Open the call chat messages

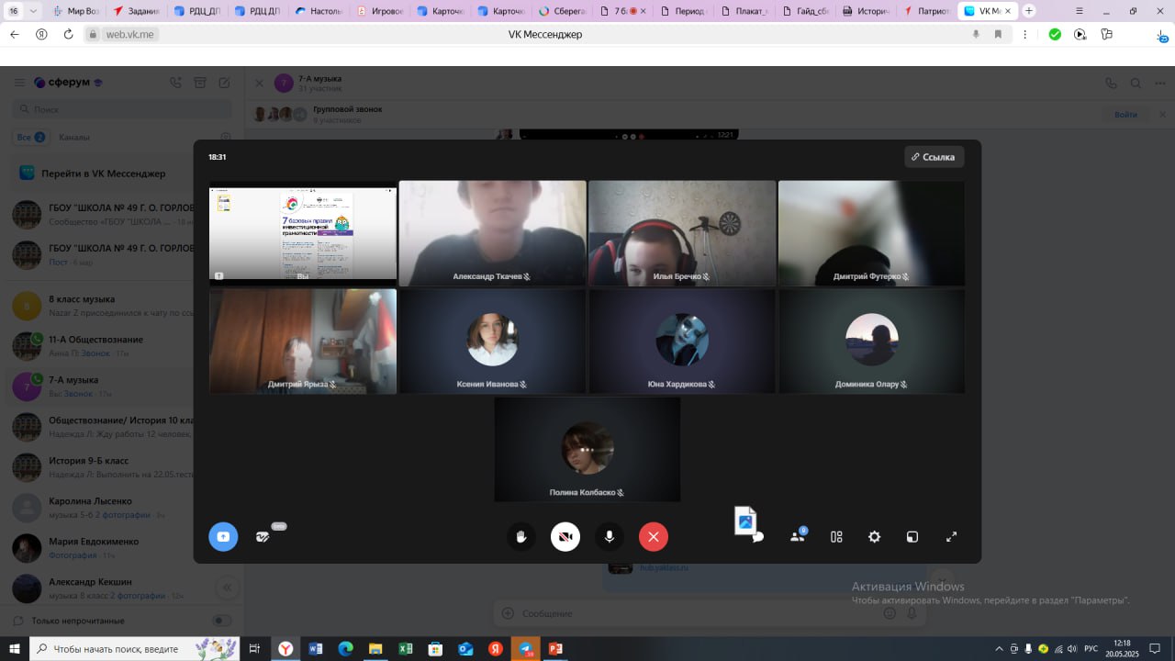(758, 537)
